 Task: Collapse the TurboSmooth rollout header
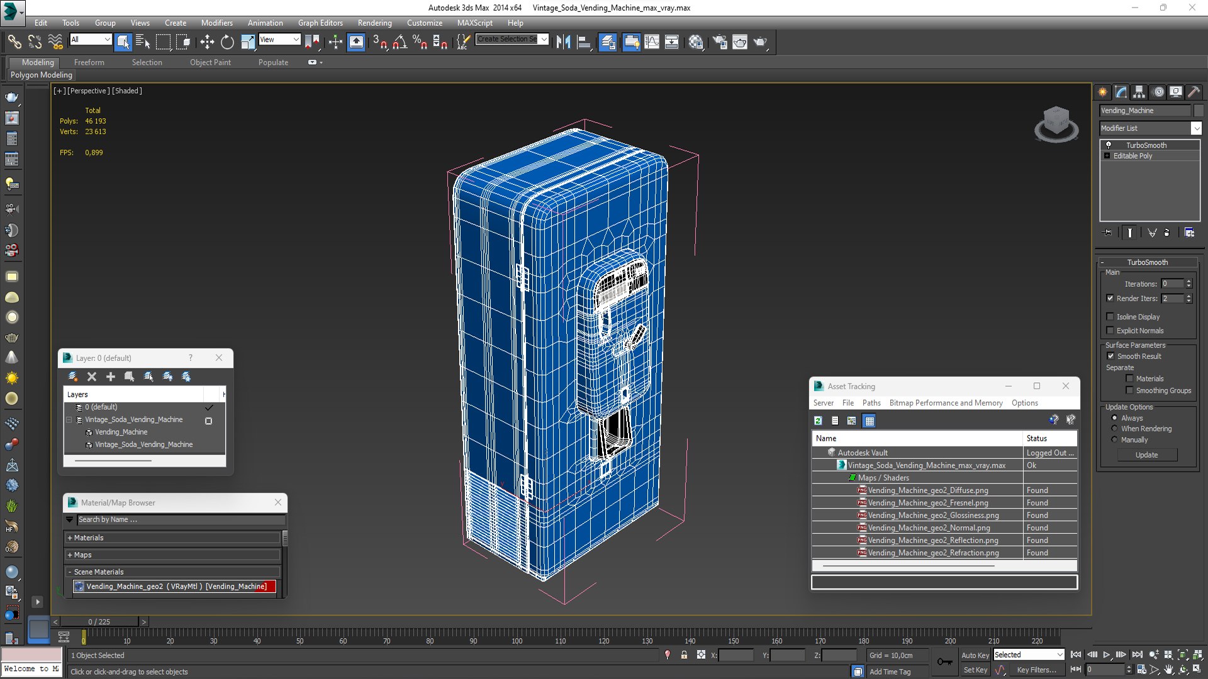click(1147, 262)
